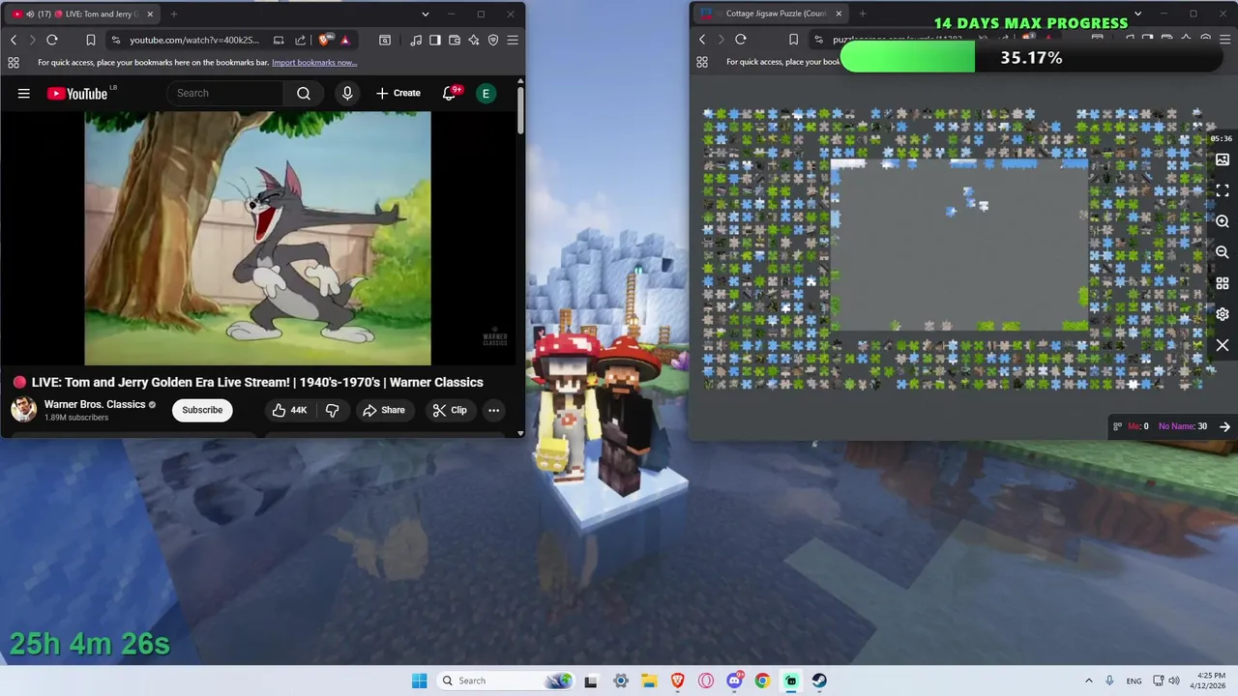The image size is (1238, 696).
Task: Open Warner Bros. Classics channel name
Action: pos(95,404)
